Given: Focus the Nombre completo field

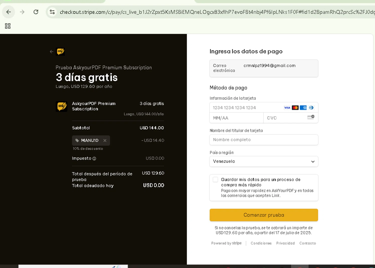Looking at the screenshot, I should 264,140.
